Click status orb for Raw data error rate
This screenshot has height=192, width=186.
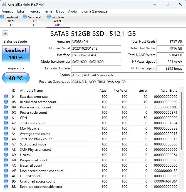6,96
